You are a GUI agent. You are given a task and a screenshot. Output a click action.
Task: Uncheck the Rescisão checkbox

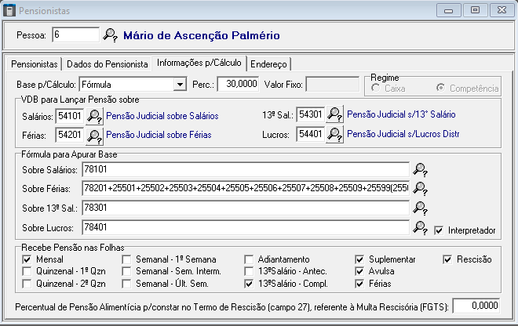(x=447, y=259)
